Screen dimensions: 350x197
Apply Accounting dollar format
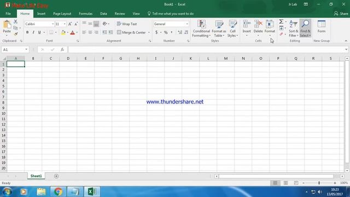[x=156, y=32]
